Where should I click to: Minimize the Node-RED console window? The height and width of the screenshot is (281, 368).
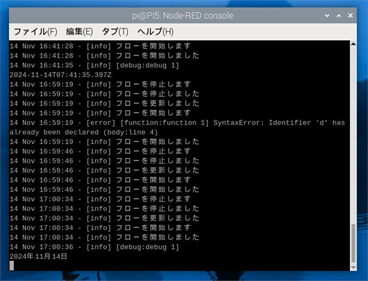point(327,15)
